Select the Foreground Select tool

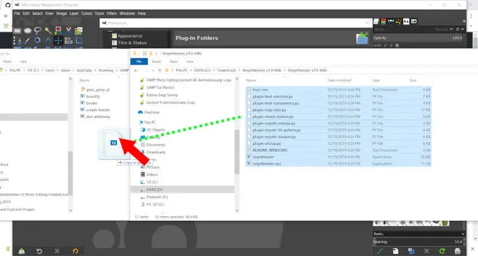click(79, 31)
